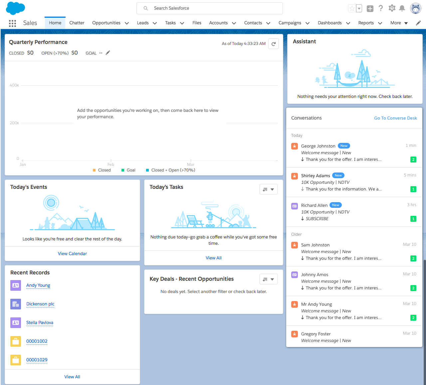Screen dimensions: 426x385
Task: Open the Stella Pavlova record link
Action: coord(40,323)
